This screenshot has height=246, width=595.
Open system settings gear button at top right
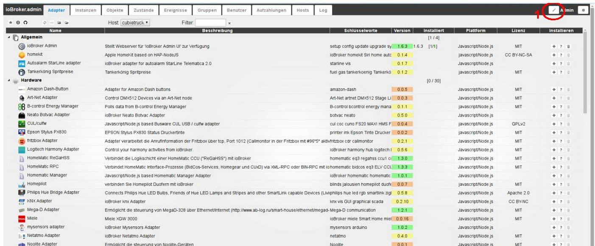[x=583, y=10]
